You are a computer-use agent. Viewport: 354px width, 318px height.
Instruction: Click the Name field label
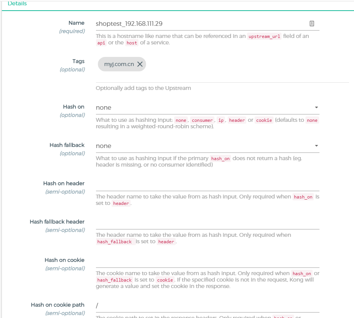click(x=76, y=23)
